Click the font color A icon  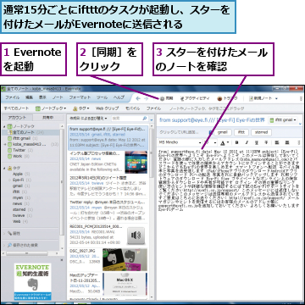point(223,142)
